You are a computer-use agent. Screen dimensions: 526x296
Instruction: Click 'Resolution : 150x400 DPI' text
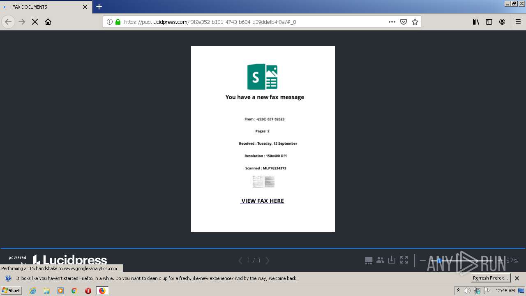[265, 156]
